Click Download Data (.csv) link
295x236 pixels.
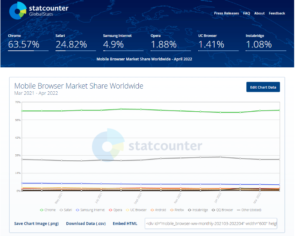[x=85, y=224]
